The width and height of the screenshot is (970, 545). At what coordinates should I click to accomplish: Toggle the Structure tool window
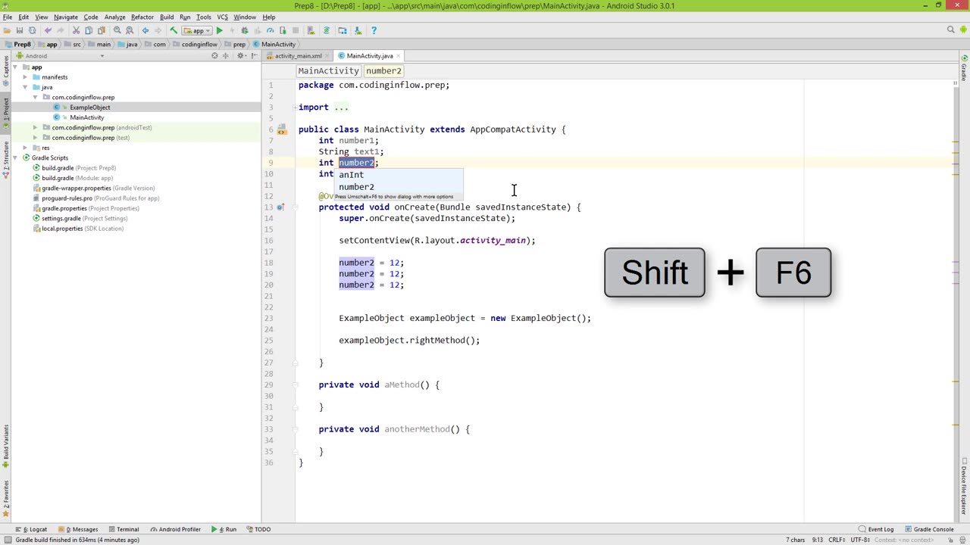[5, 160]
